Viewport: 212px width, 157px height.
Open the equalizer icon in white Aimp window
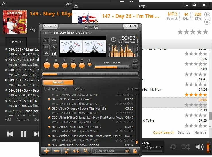pyautogui.click(x=207, y=15)
